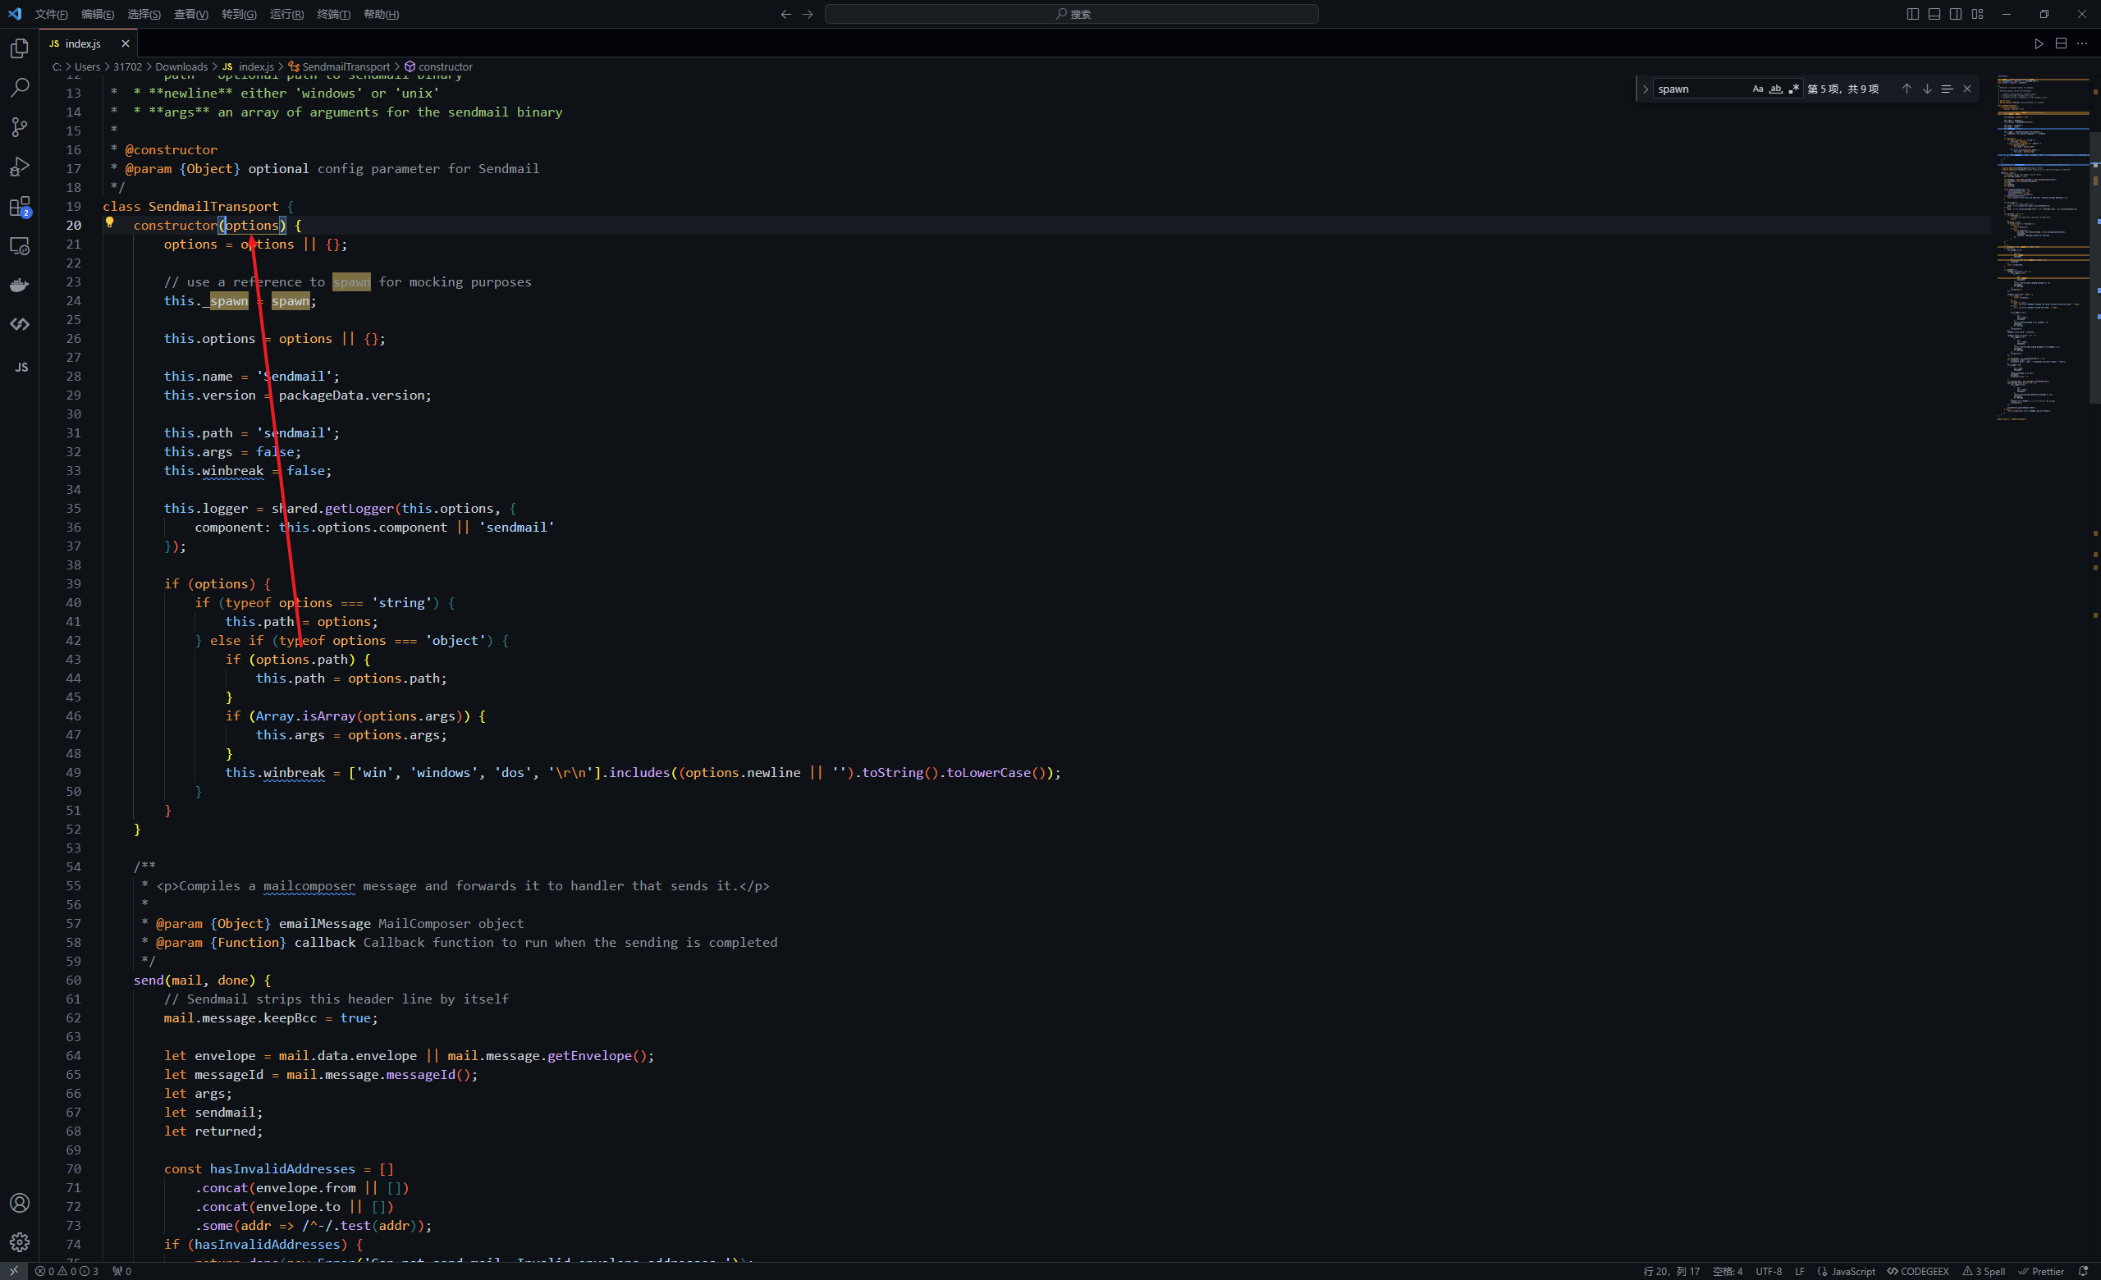Screen dimensions: 2101x1280
Task: Close the find widget
Action: coord(1967,89)
